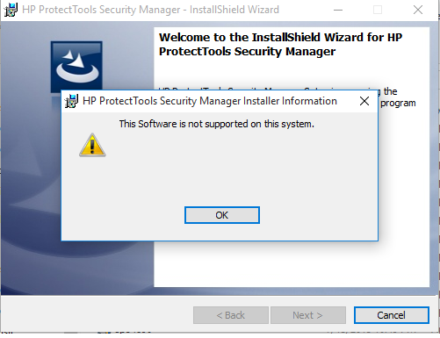Minimize the InstallShield Wizard window
Screen dimensions: 440x338
[x=338, y=10]
